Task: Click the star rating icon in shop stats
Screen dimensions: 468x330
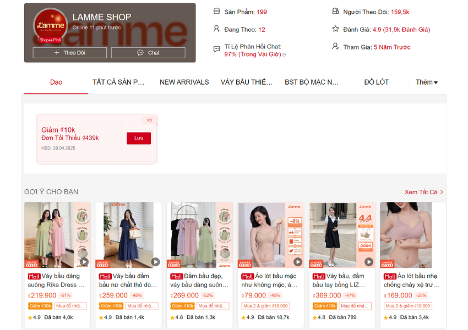Action: [335, 29]
